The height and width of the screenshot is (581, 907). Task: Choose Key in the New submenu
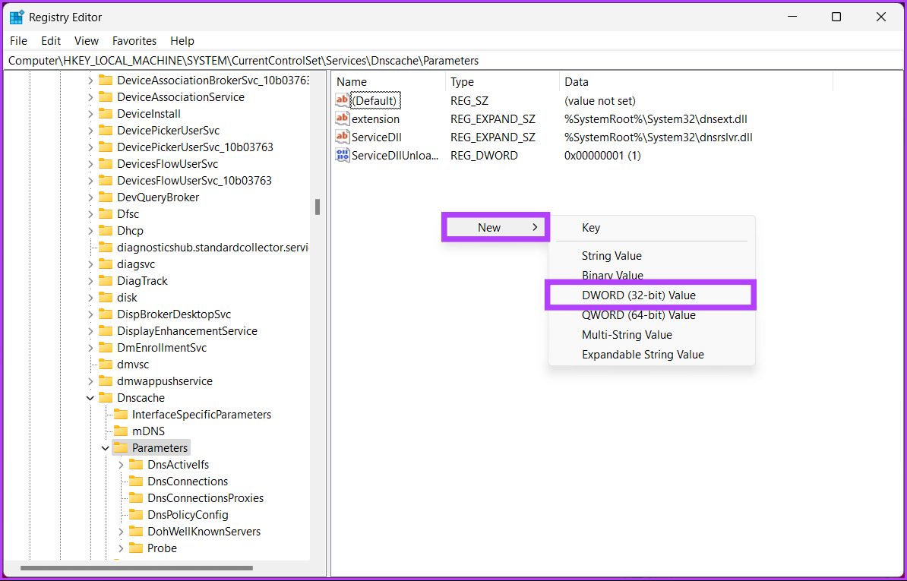(651, 228)
